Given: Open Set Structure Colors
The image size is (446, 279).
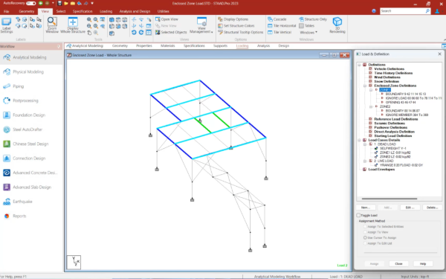Looking at the screenshot, I should pyautogui.click(x=236, y=25).
